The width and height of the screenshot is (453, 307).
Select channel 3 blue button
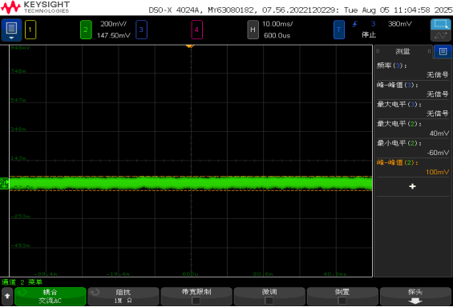pyautogui.click(x=141, y=30)
